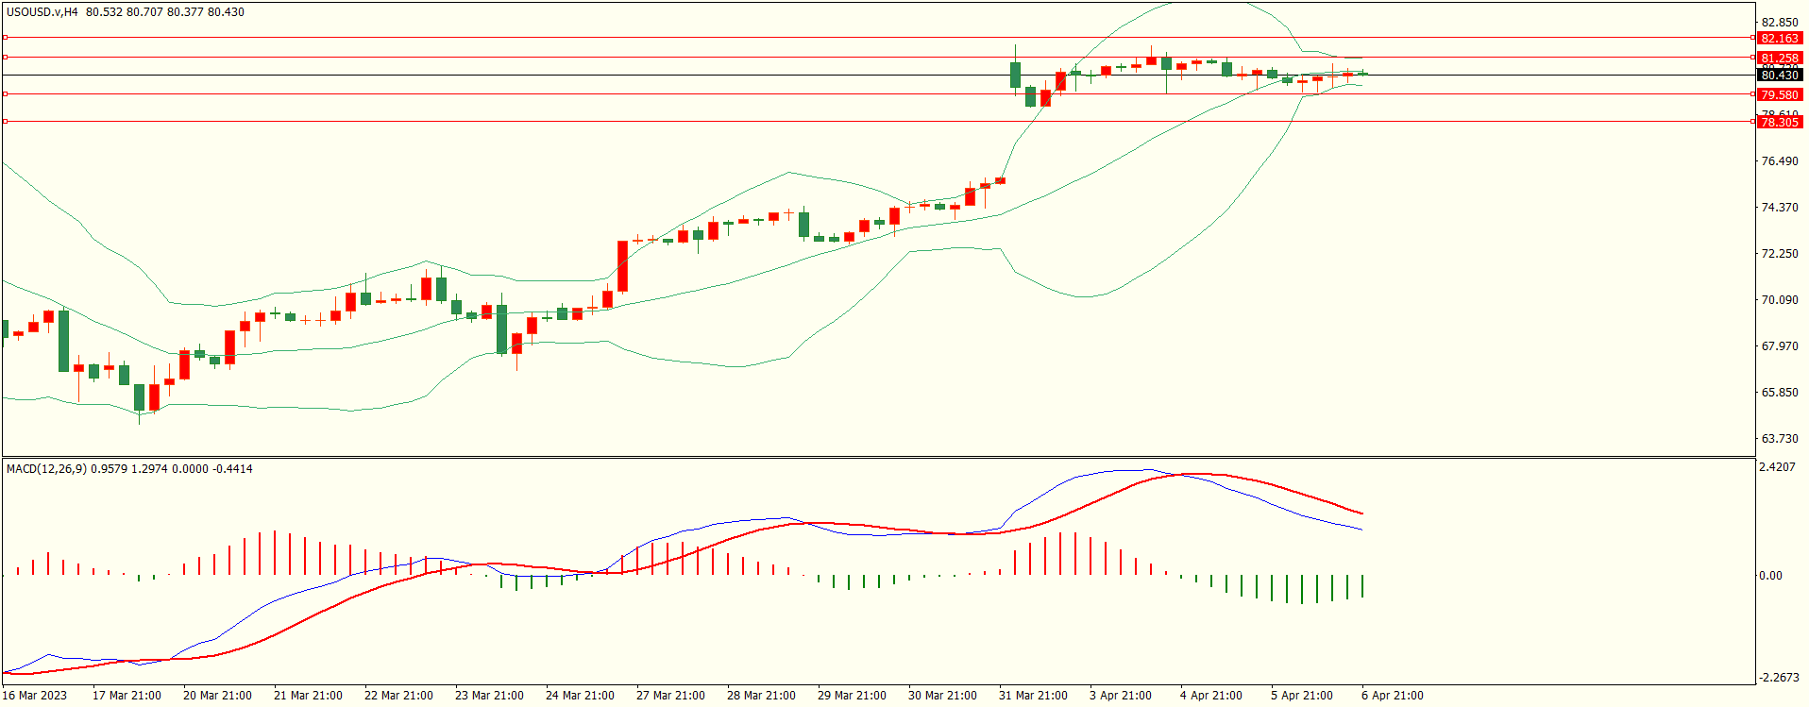Click the 74.370 price scale value

pyautogui.click(x=1780, y=208)
